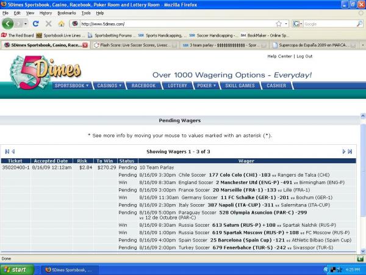Jump to last wagers page icon
This screenshot has width=366, height=275.
[x=351, y=151]
